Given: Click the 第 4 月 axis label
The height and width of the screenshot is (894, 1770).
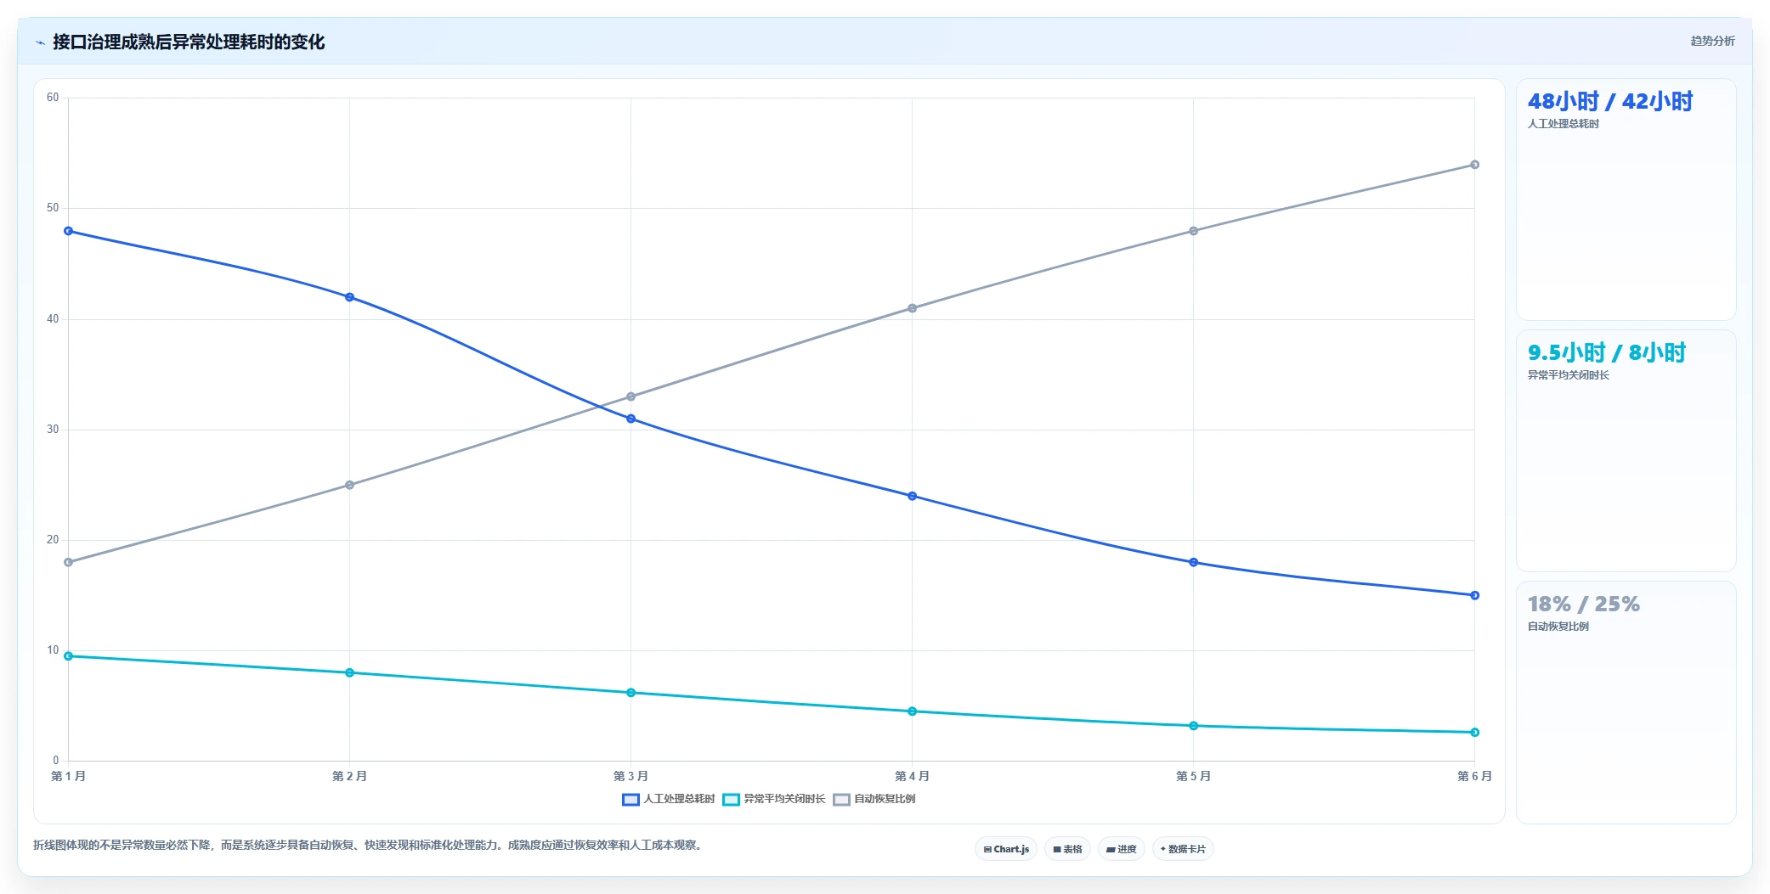Looking at the screenshot, I should [x=912, y=776].
